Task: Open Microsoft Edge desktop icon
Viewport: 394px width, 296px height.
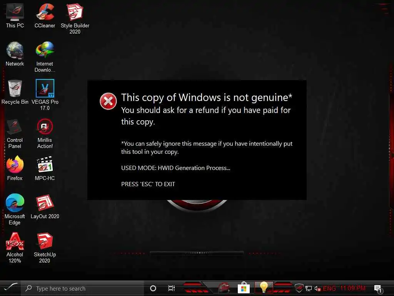Action: [15, 209]
